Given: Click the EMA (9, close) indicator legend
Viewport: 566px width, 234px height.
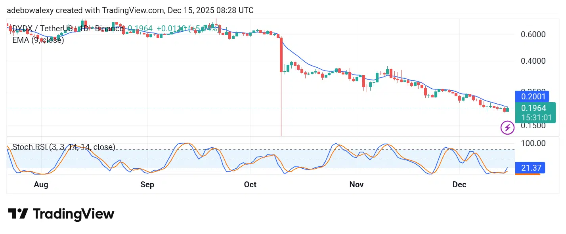Looking at the screenshot, I should 38,40.
